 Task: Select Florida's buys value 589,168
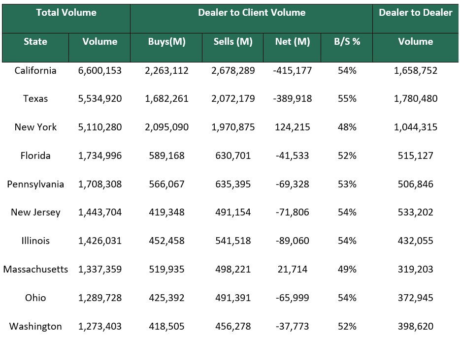click(x=166, y=156)
